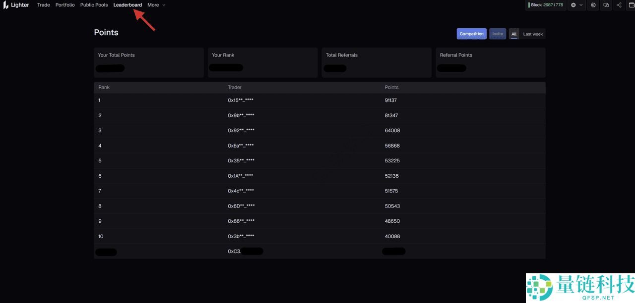Click the Lighter logo
Image resolution: width=635 pixels, height=303 pixels.
[x=16, y=5]
